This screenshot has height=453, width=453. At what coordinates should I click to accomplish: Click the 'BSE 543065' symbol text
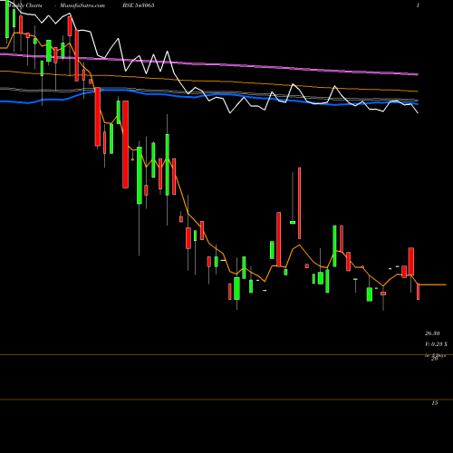[138, 5]
